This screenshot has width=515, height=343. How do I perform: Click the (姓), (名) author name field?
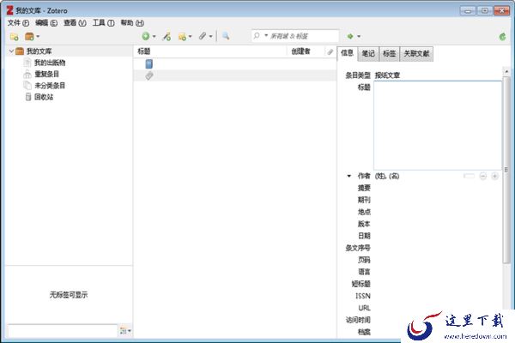click(x=387, y=177)
